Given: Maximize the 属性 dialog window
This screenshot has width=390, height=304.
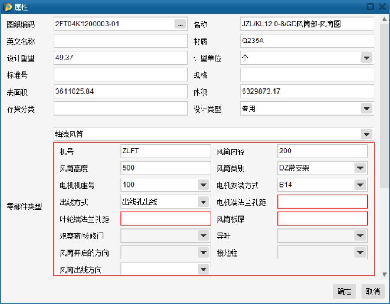Looking at the screenshot, I should [x=370, y=7].
